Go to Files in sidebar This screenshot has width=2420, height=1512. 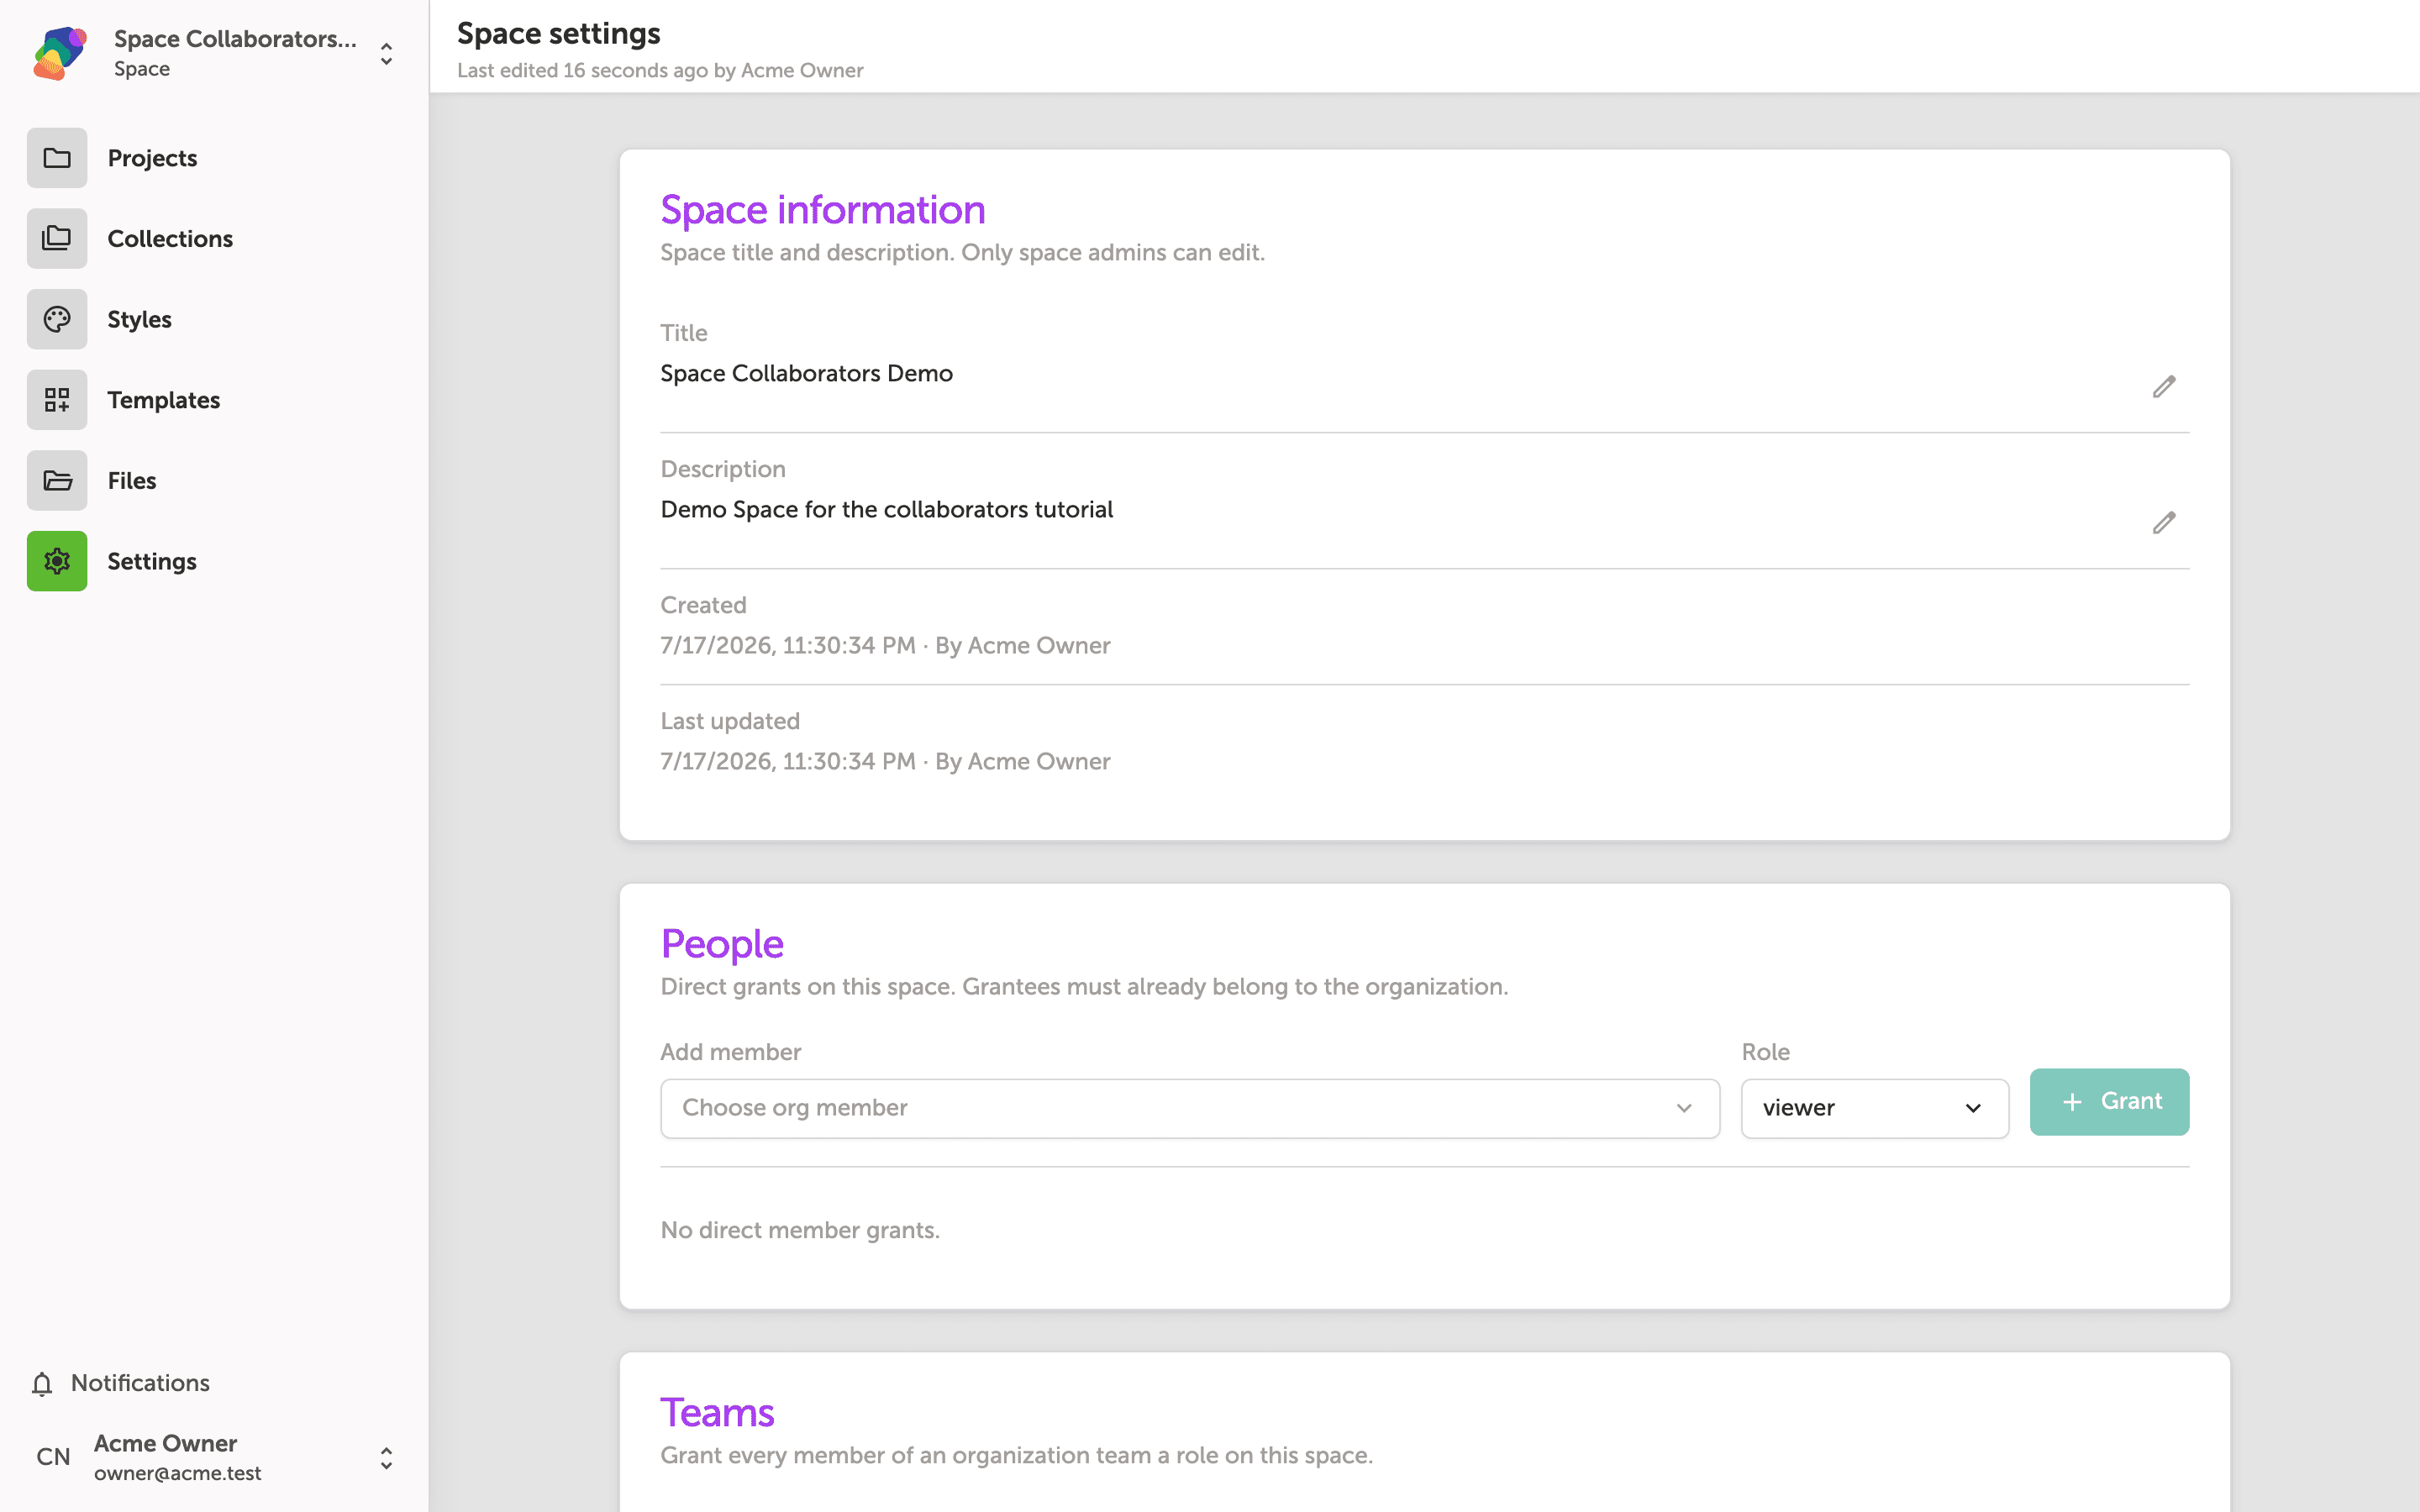tap(131, 480)
